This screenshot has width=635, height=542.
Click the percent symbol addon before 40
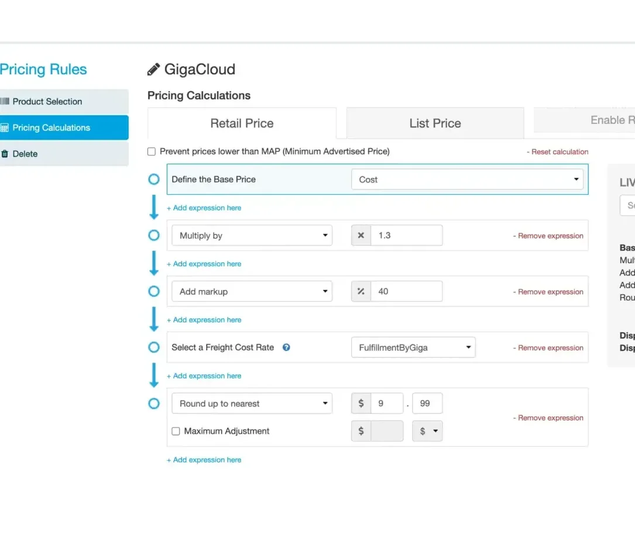[361, 291]
